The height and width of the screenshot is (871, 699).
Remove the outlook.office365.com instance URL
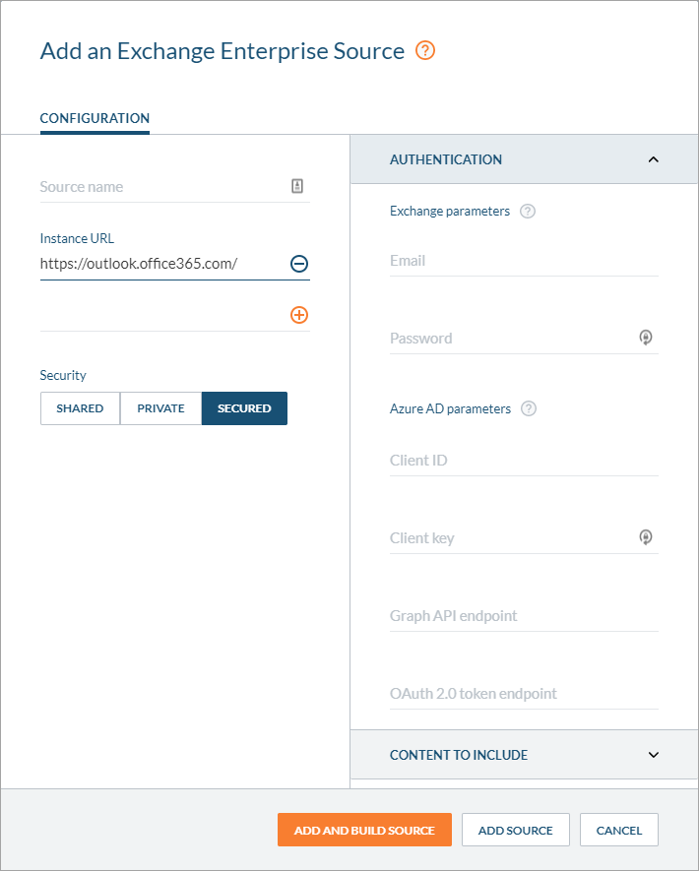[x=299, y=264]
